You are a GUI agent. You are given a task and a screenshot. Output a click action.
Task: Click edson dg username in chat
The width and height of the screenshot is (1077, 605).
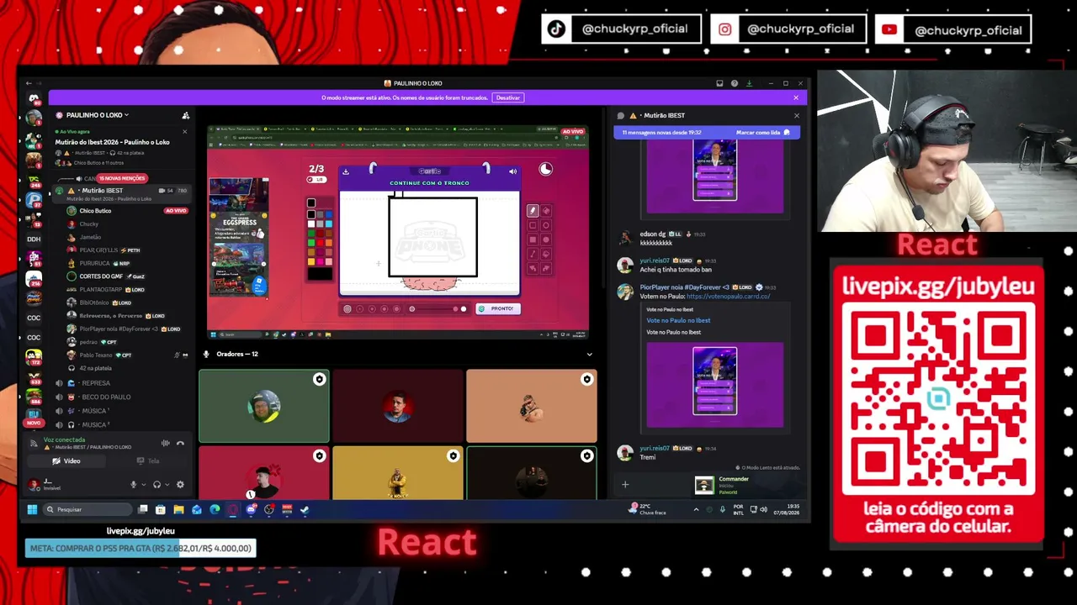click(x=653, y=234)
